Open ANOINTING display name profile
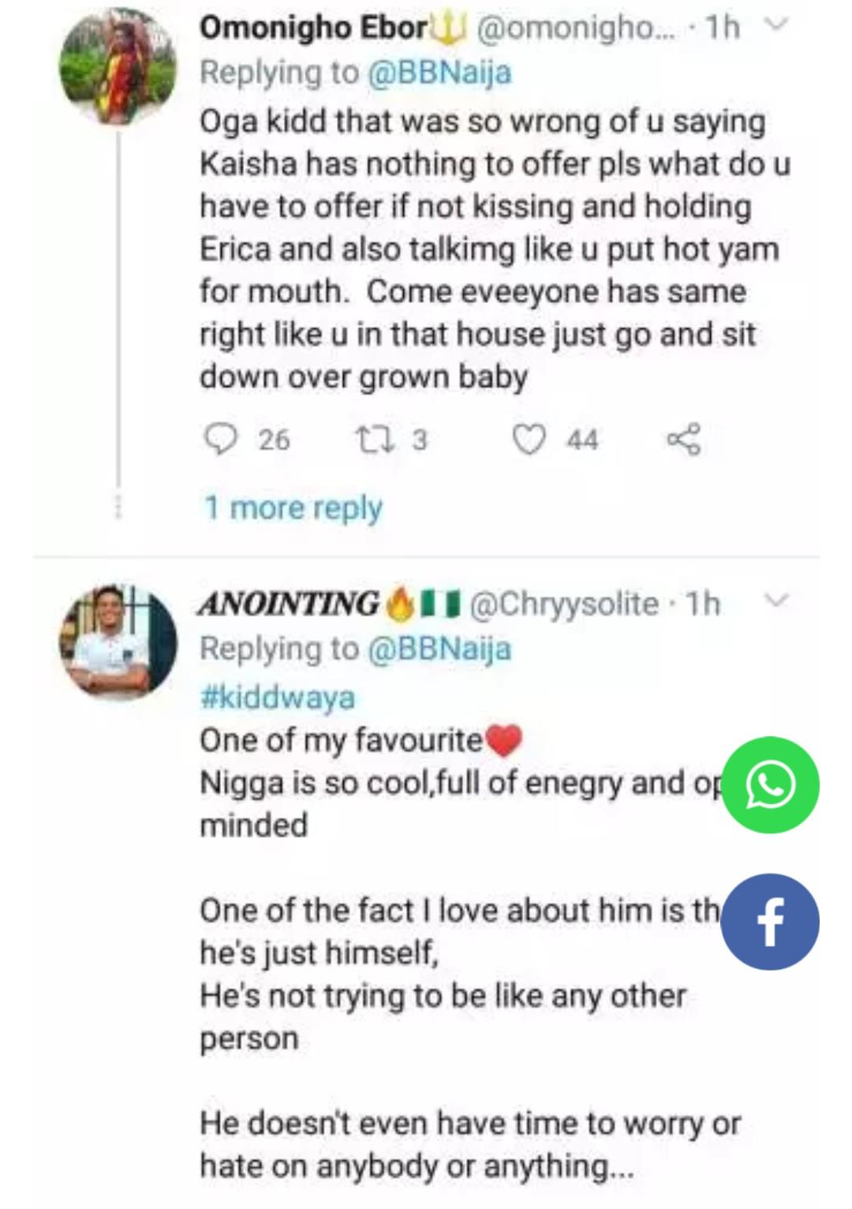Image resolution: width=852 pixels, height=1209 pixels. (x=288, y=604)
